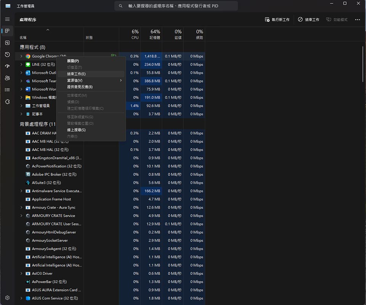Click the vertical scrollbar thumb
The width and height of the screenshot is (366, 305).
(363, 64)
